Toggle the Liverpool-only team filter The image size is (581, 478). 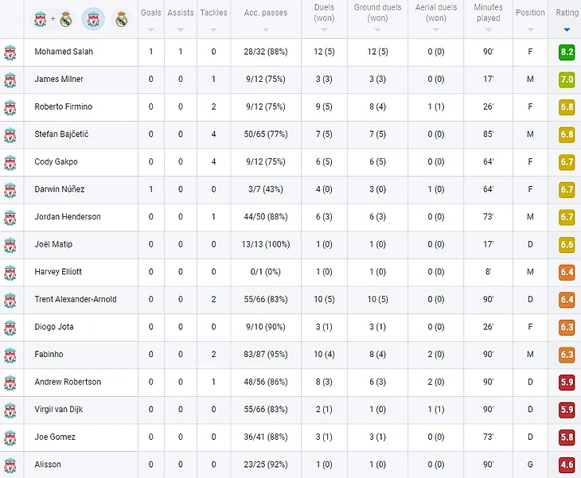point(93,19)
